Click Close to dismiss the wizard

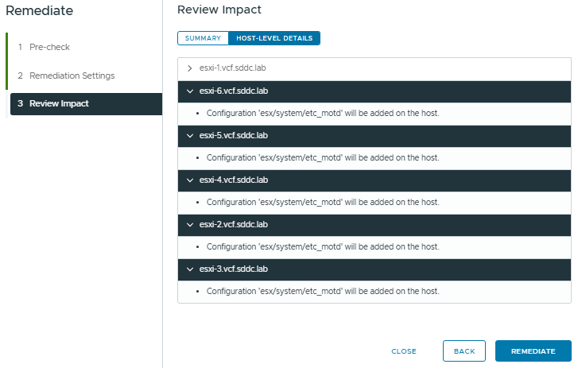404,351
